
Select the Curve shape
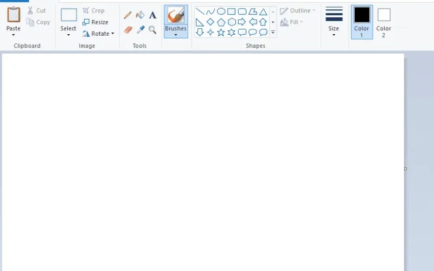210,11
